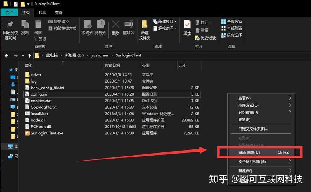Open the New item (新建项目) dropdown
Screen dimensions: 311x192
pyautogui.click(x=165, y=22)
